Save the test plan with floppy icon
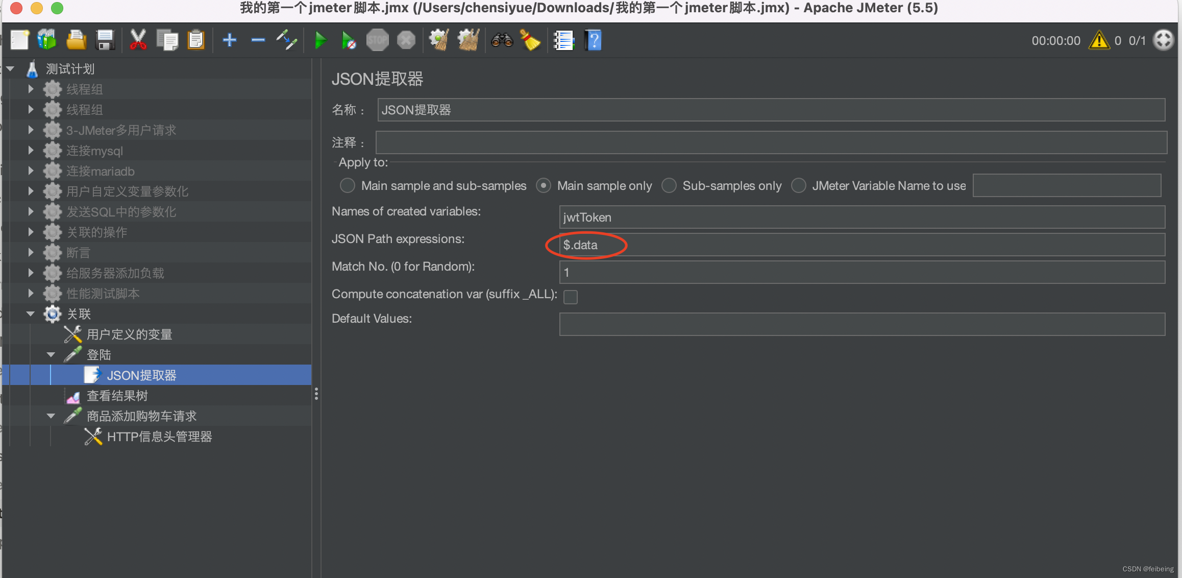 click(x=105, y=40)
